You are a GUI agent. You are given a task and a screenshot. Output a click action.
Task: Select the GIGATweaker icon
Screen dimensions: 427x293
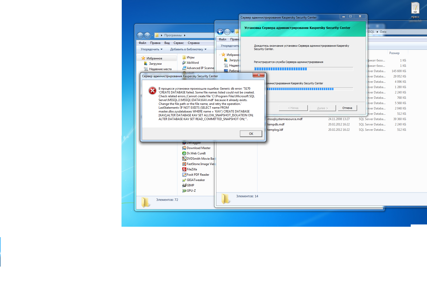pyautogui.click(x=184, y=180)
